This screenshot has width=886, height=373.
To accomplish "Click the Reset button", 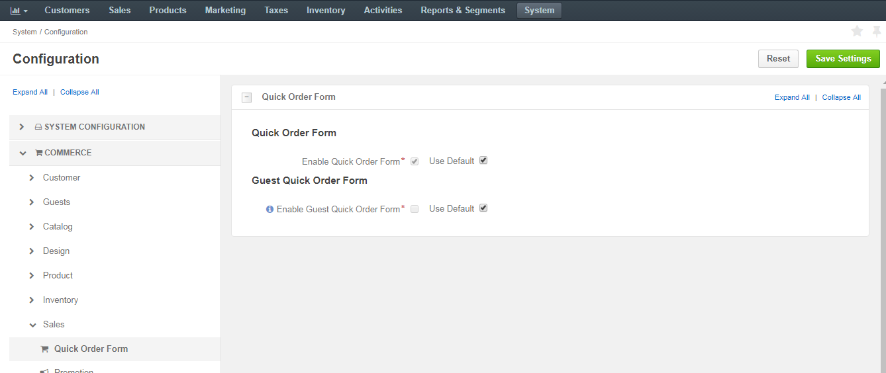I will click(778, 58).
